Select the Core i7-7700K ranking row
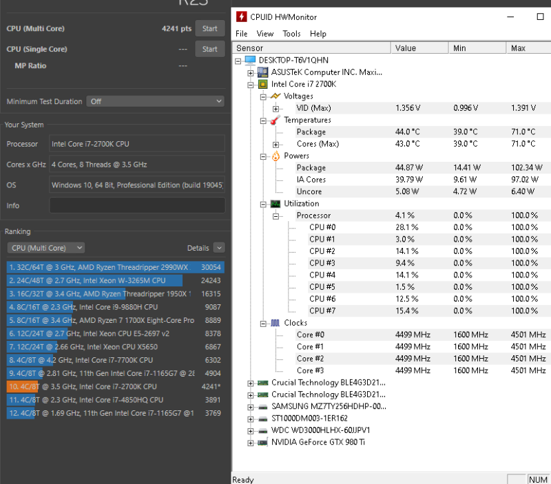Viewport: 551px width, 484px height. 115,360
